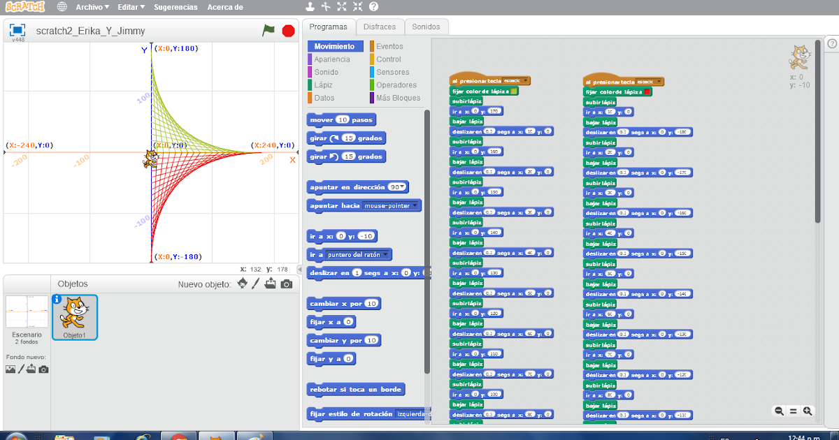Paint a new sprite with the brush icon
Image resolution: width=839 pixels, height=440 pixels.
pos(255,284)
